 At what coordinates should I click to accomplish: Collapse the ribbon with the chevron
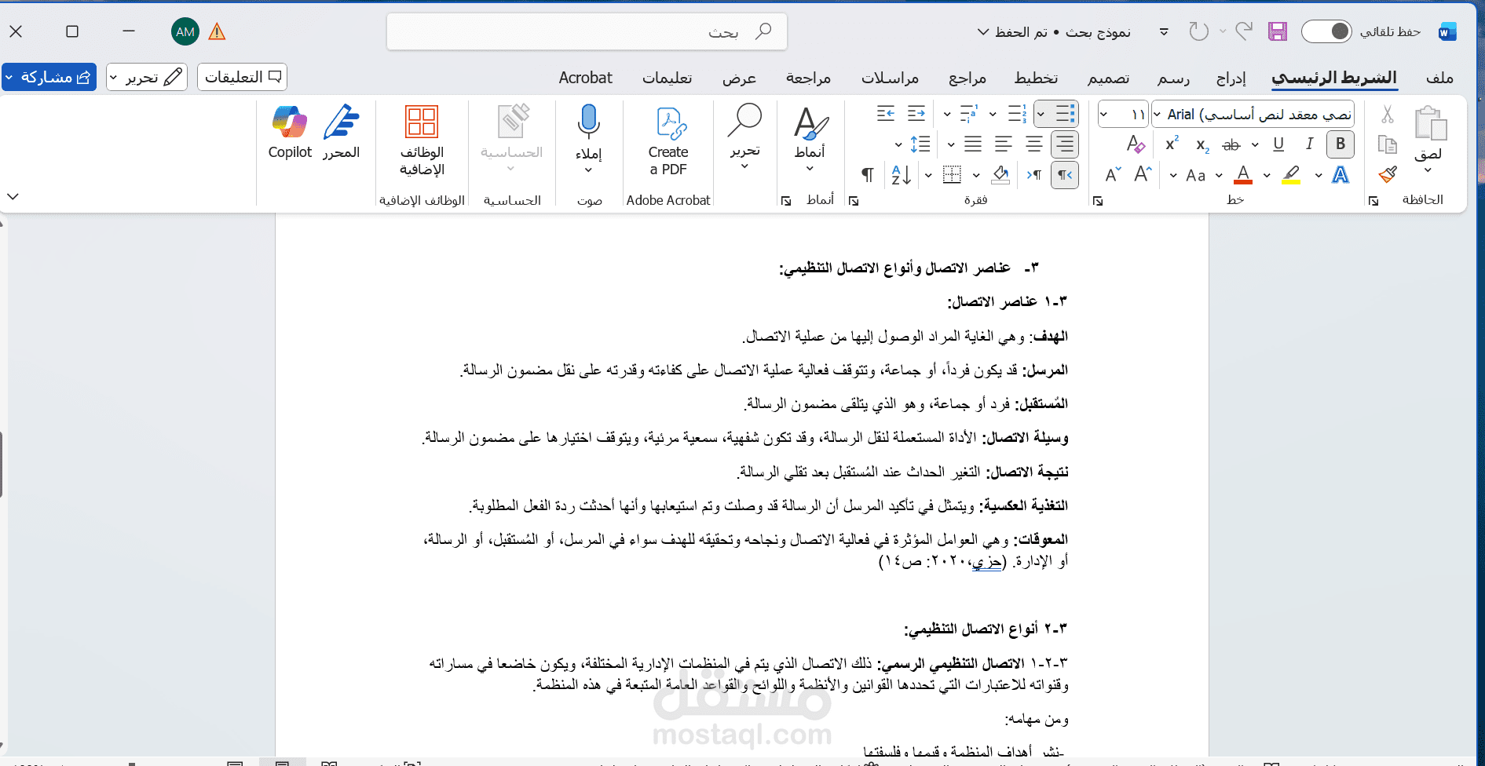click(x=13, y=196)
